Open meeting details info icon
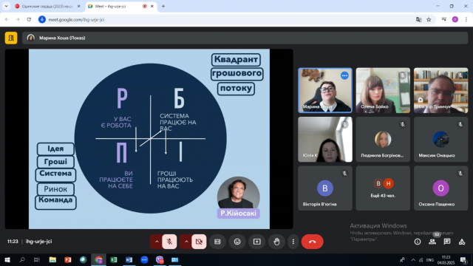The width and height of the screenshot is (473, 266). click(418, 242)
